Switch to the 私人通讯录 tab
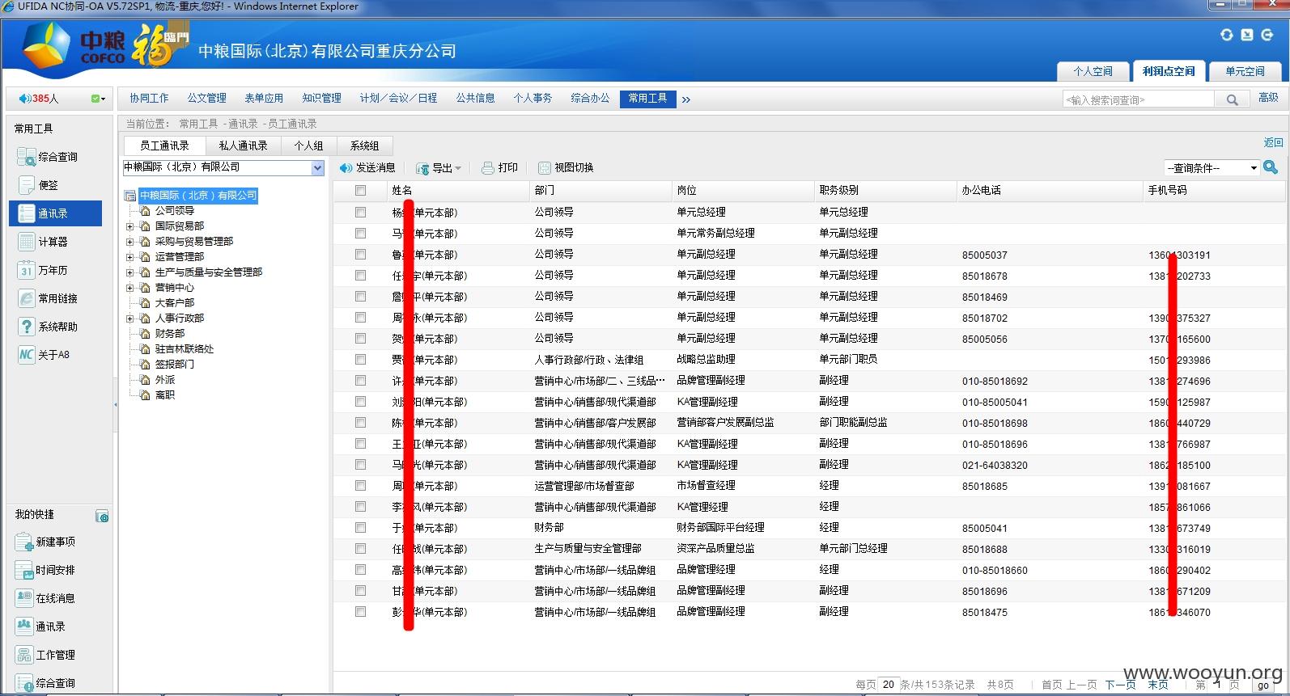This screenshot has height=696, width=1290. point(243,146)
